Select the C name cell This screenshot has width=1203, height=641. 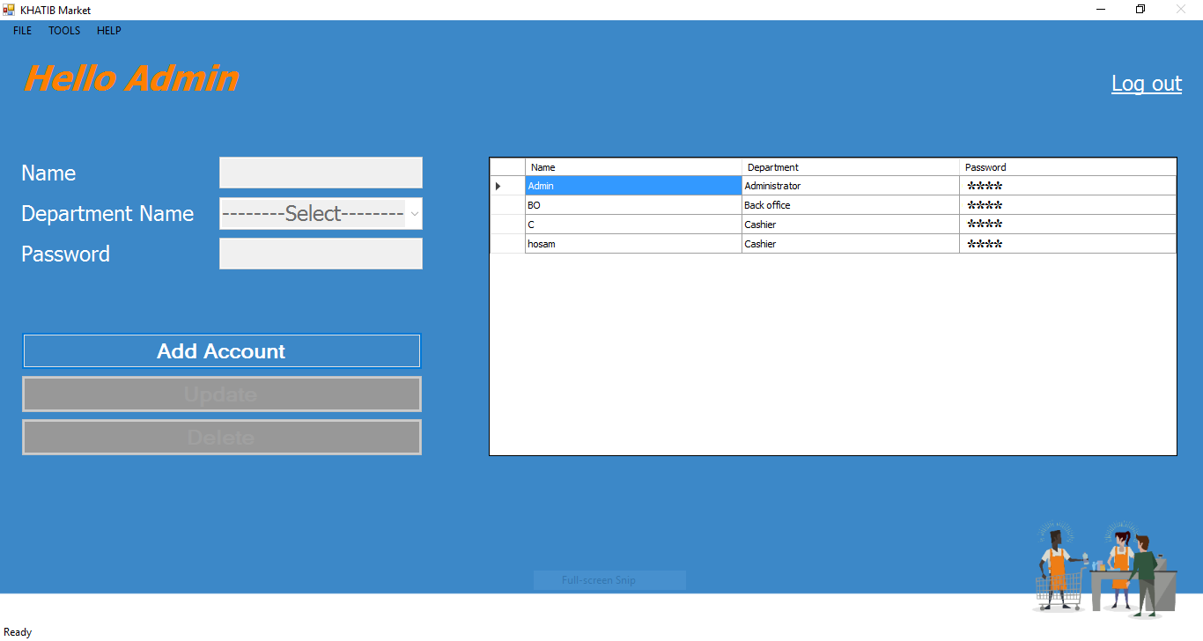click(x=633, y=225)
